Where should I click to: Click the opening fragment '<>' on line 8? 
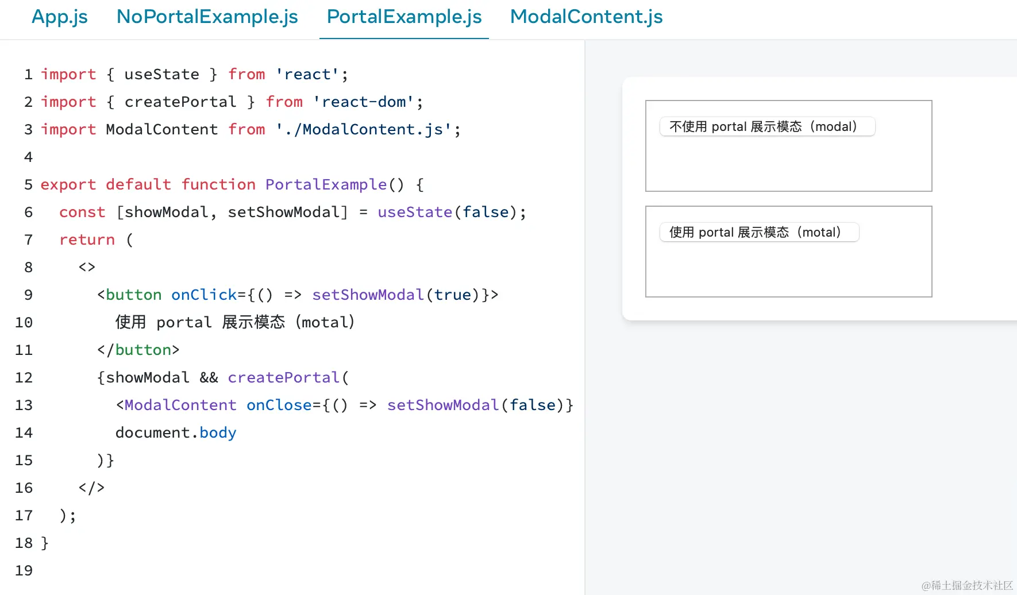[87, 267]
